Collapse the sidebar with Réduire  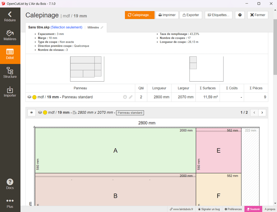coord(10,17)
